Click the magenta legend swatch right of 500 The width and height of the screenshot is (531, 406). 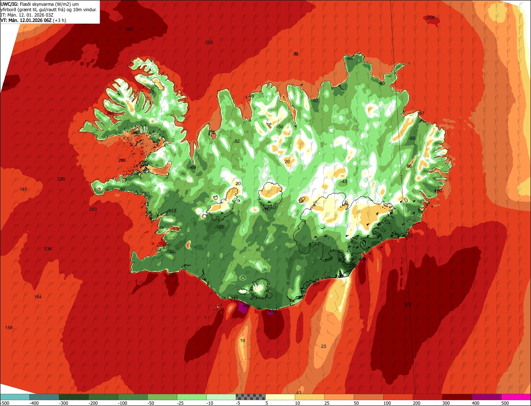tap(516, 396)
